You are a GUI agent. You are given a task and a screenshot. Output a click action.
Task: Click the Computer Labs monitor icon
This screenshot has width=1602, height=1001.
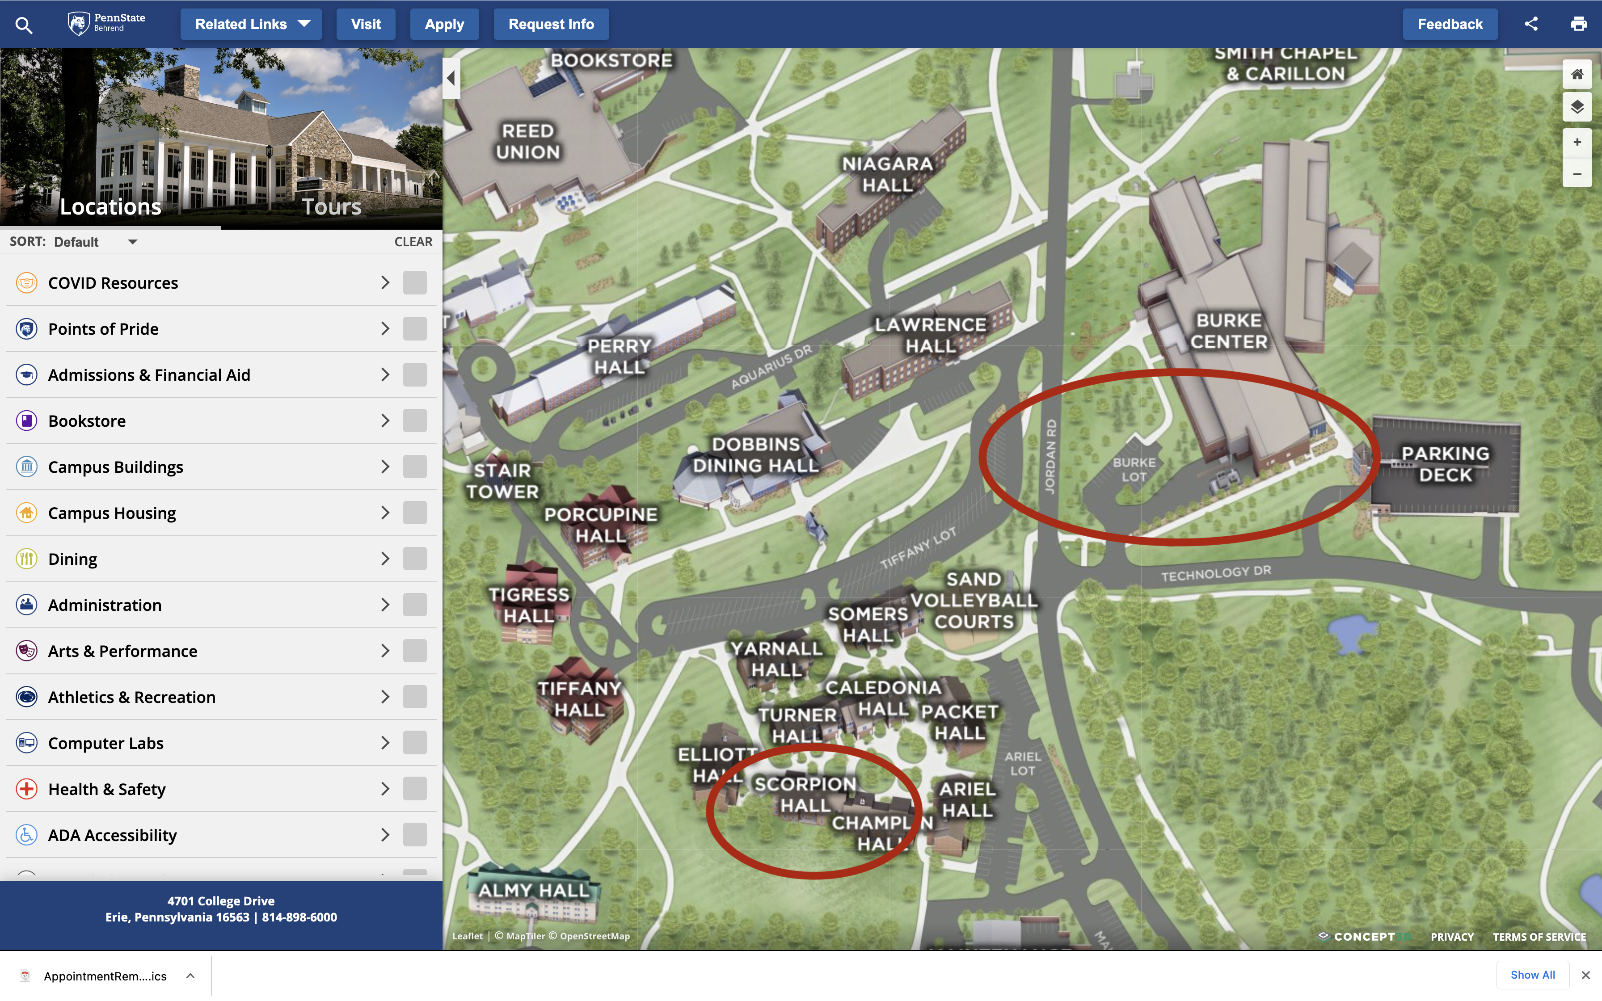(26, 743)
